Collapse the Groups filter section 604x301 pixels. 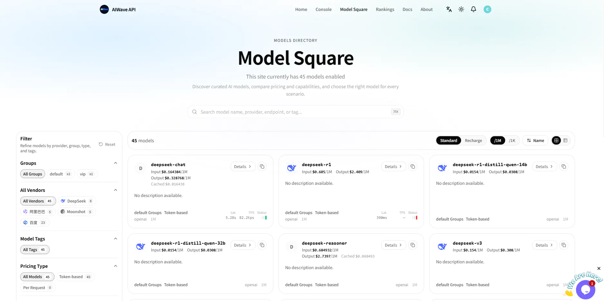click(x=116, y=163)
